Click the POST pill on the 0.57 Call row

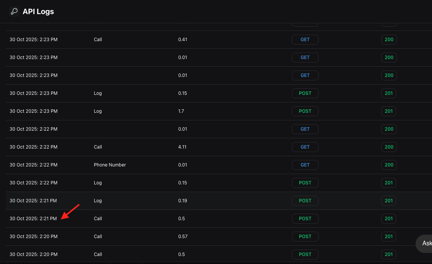pos(305,237)
